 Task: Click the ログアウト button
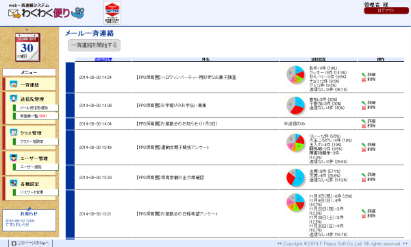pyautogui.click(x=386, y=10)
